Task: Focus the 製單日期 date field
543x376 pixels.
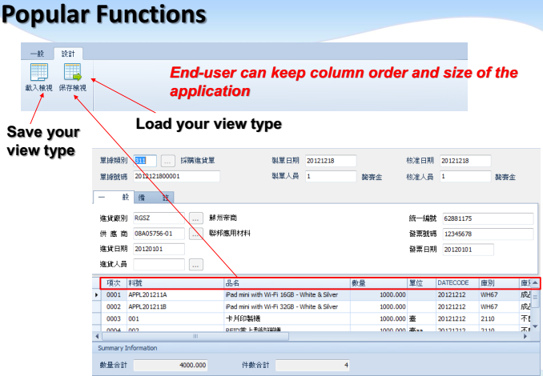Action: pos(331,161)
